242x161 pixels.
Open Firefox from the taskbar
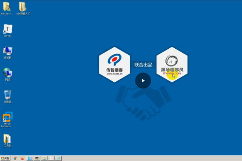pyautogui.click(x=22, y=158)
